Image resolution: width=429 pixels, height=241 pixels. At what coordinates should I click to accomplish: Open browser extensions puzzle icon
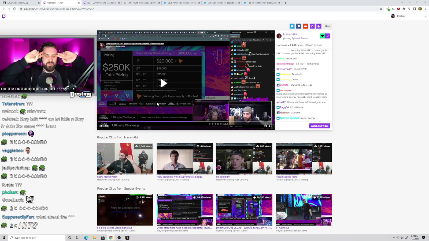[404, 9]
